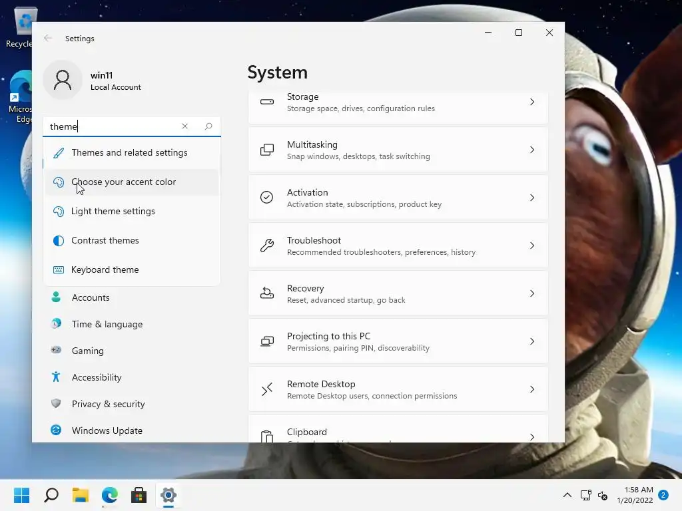Open the clock and date flyout
The image size is (682, 511).
[635, 495]
